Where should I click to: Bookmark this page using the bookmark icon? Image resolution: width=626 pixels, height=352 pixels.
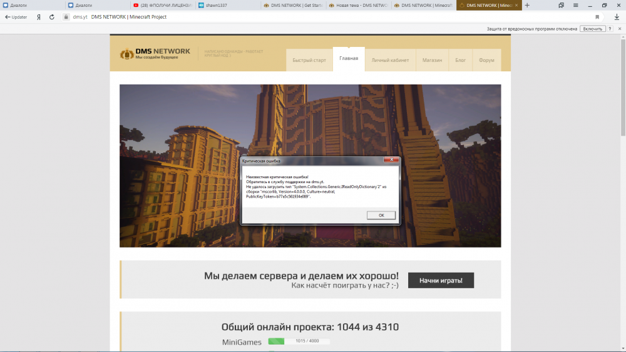[597, 17]
